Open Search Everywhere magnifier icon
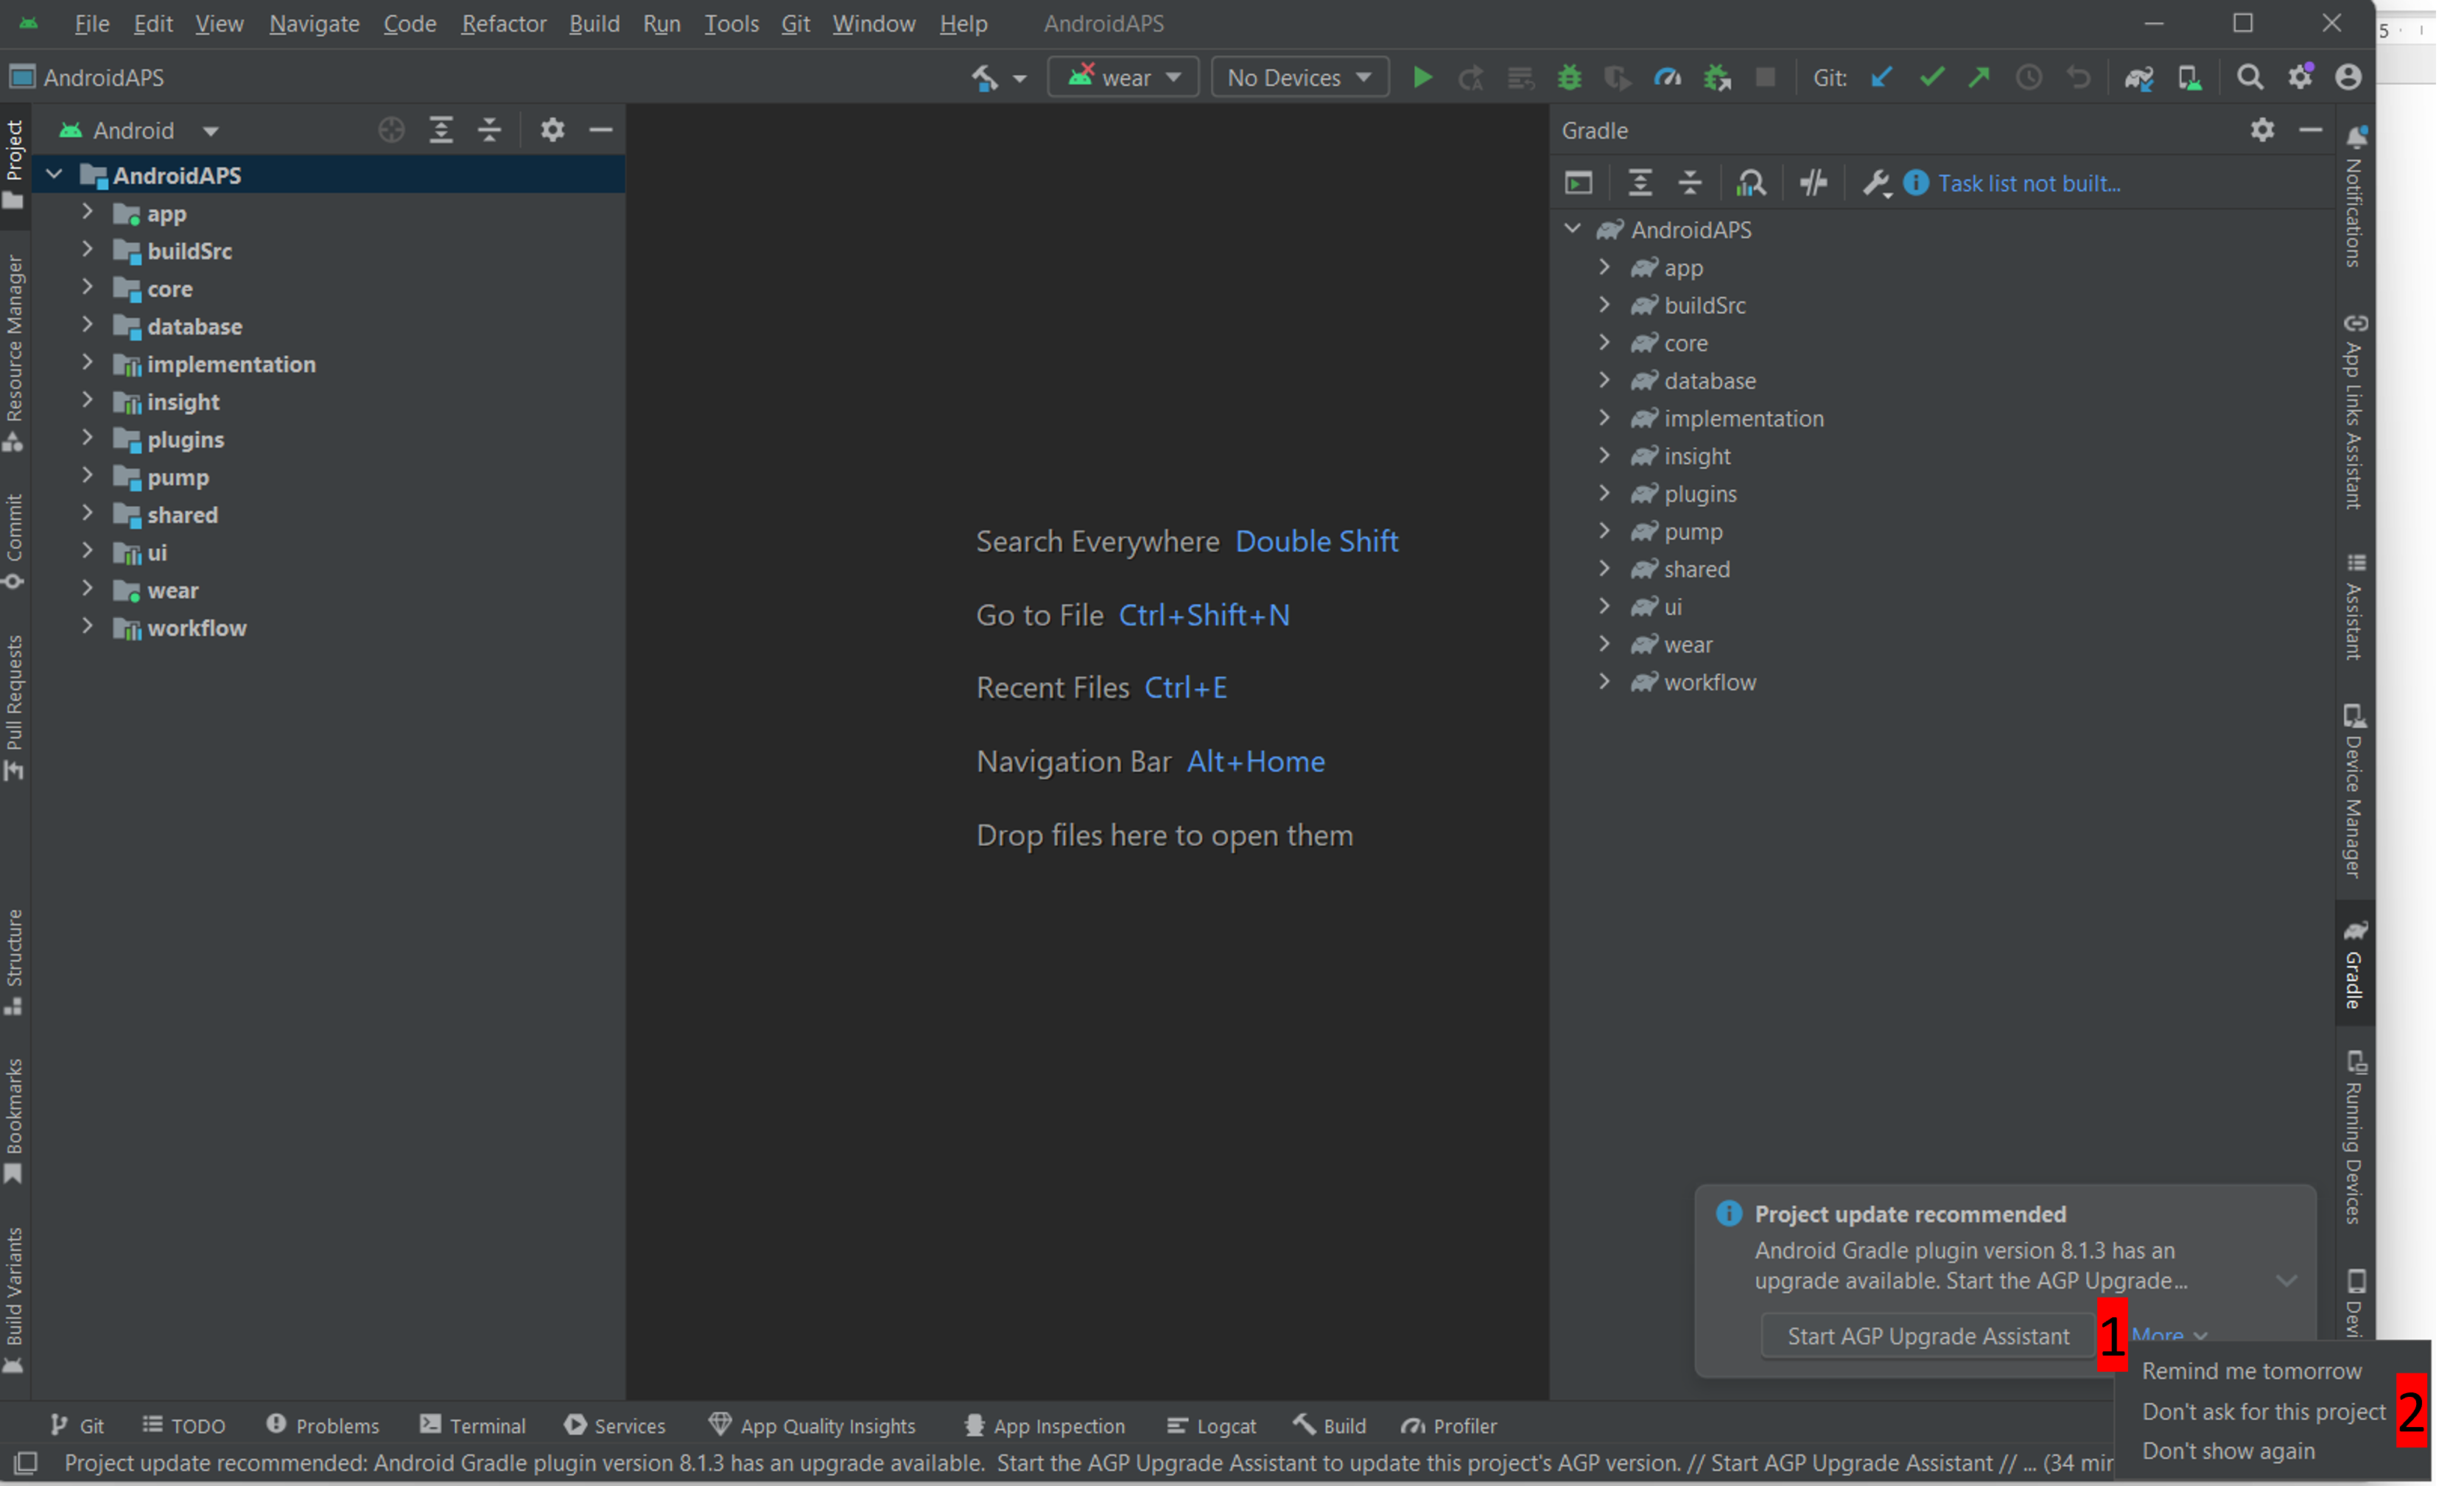The width and height of the screenshot is (2464, 1486). click(2250, 77)
